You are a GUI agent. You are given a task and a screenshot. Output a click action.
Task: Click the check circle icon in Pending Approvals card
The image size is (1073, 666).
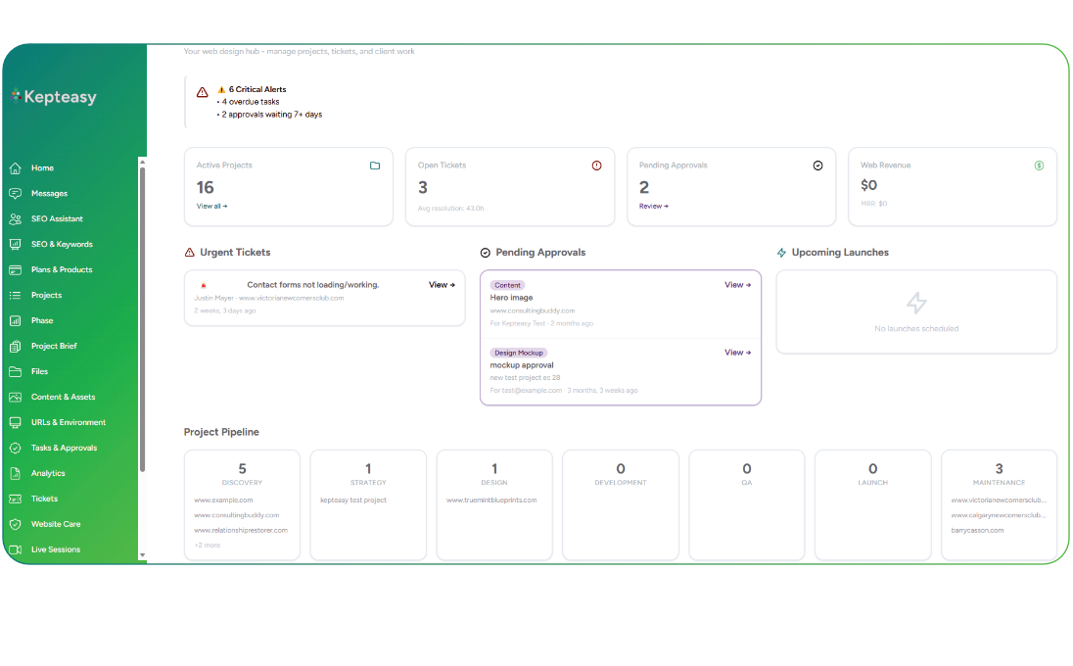click(x=817, y=166)
